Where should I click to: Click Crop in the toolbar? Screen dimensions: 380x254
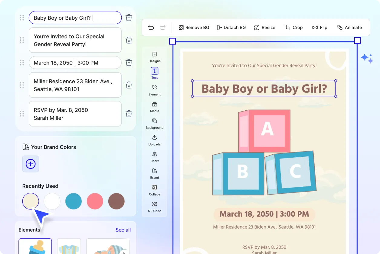[294, 27]
